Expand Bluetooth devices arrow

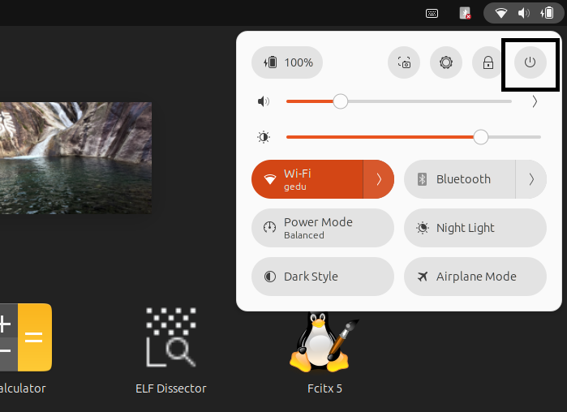[531, 179]
